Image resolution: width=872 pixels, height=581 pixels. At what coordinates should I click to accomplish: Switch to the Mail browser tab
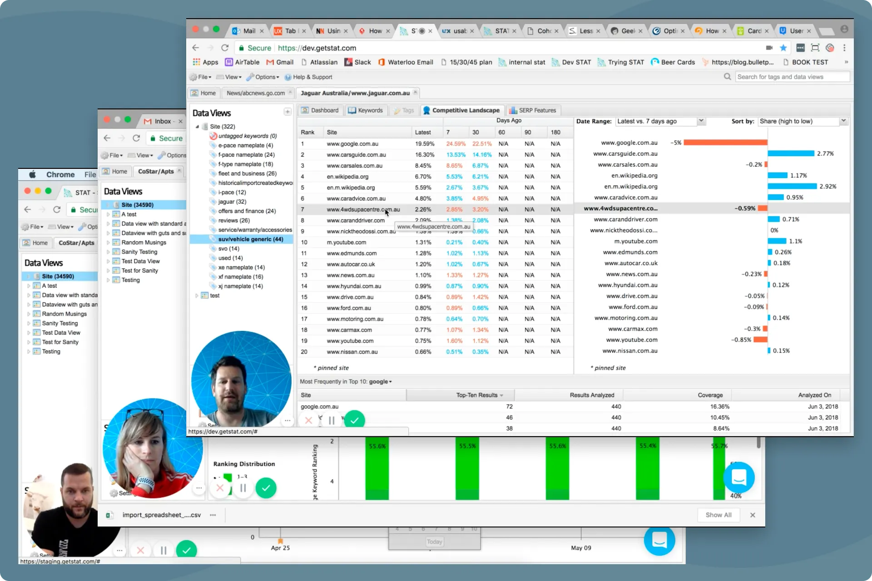coord(247,31)
